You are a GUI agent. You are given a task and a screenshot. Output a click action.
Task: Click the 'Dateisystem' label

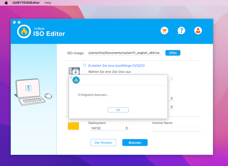pyautogui.click(x=97, y=123)
